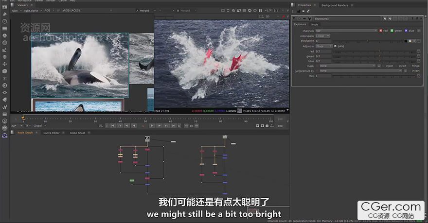The height and width of the screenshot is (223, 428).
Task: Switch to the Curve Editor tab
Action: 51,133
